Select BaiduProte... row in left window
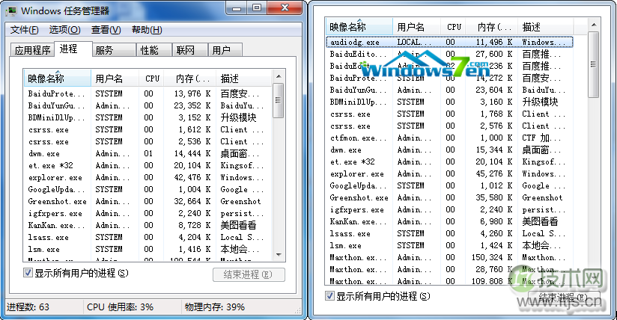 [148, 93]
